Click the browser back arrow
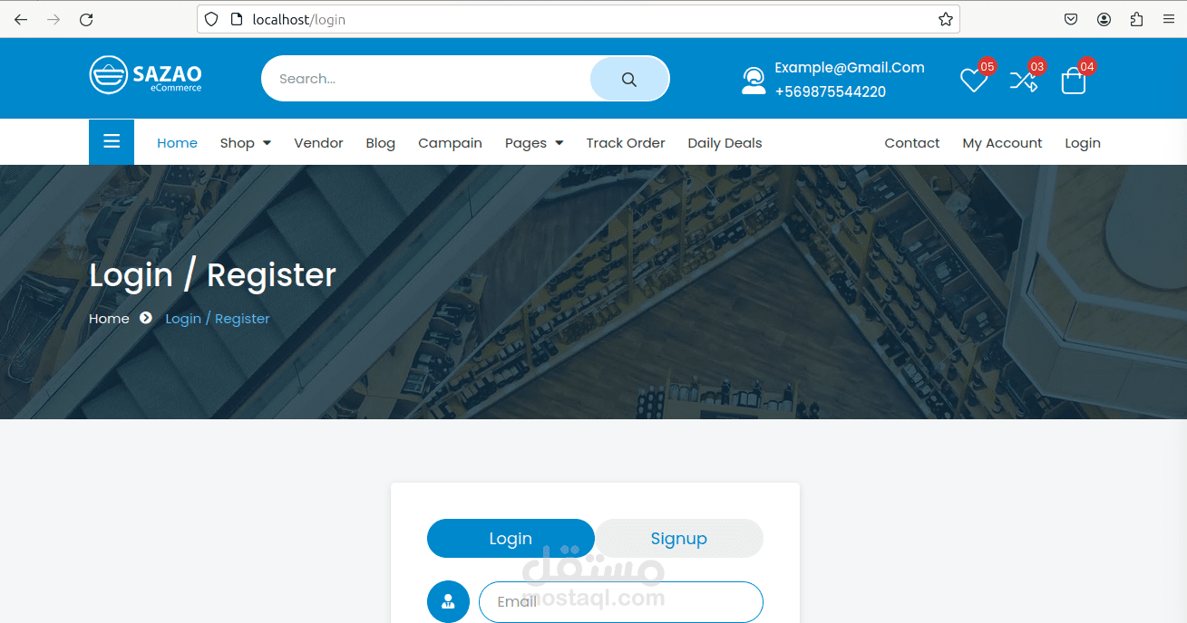The image size is (1187, 623). (x=21, y=19)
